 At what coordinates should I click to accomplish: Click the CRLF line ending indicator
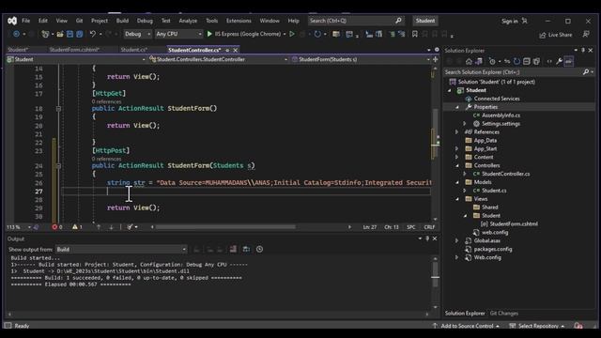[429, 227]
